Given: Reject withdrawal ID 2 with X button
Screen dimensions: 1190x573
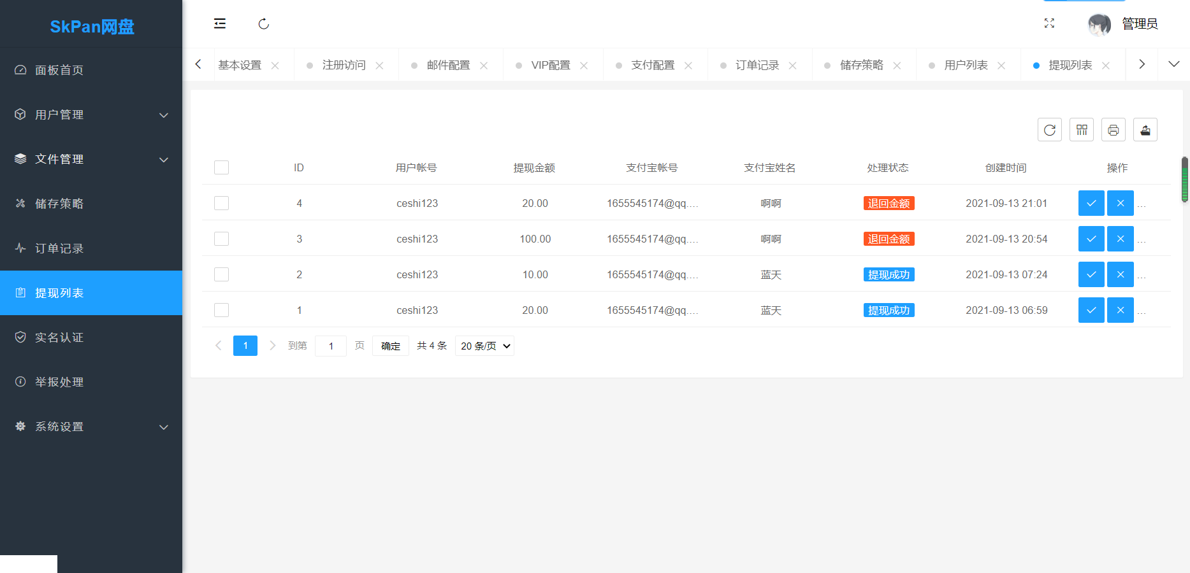Looking at the screenshot, I should point(1120,274).
